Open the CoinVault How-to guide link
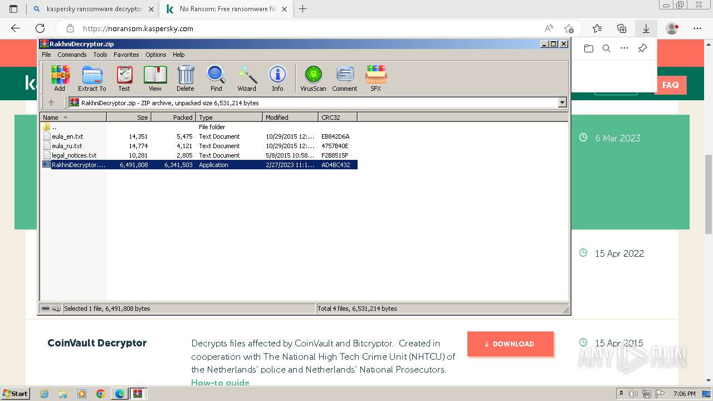The width and height of the screenshot is (713, 401). (x=220, y=383)
